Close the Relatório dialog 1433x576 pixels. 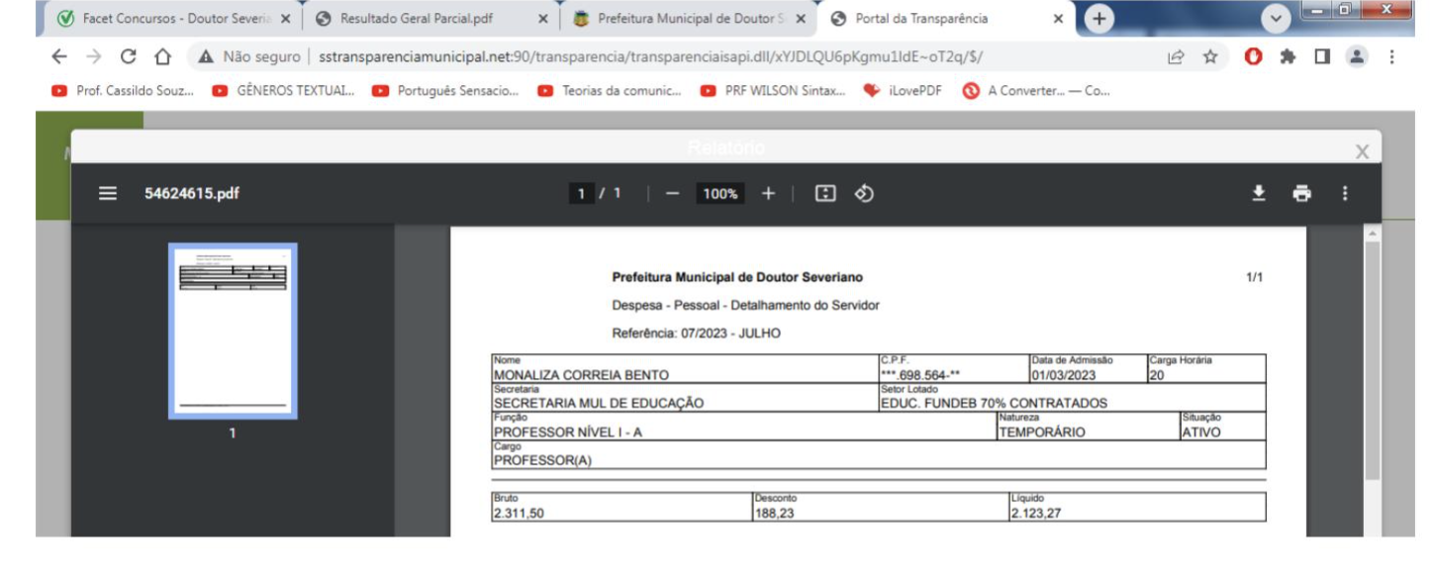tap(1362, 151)
